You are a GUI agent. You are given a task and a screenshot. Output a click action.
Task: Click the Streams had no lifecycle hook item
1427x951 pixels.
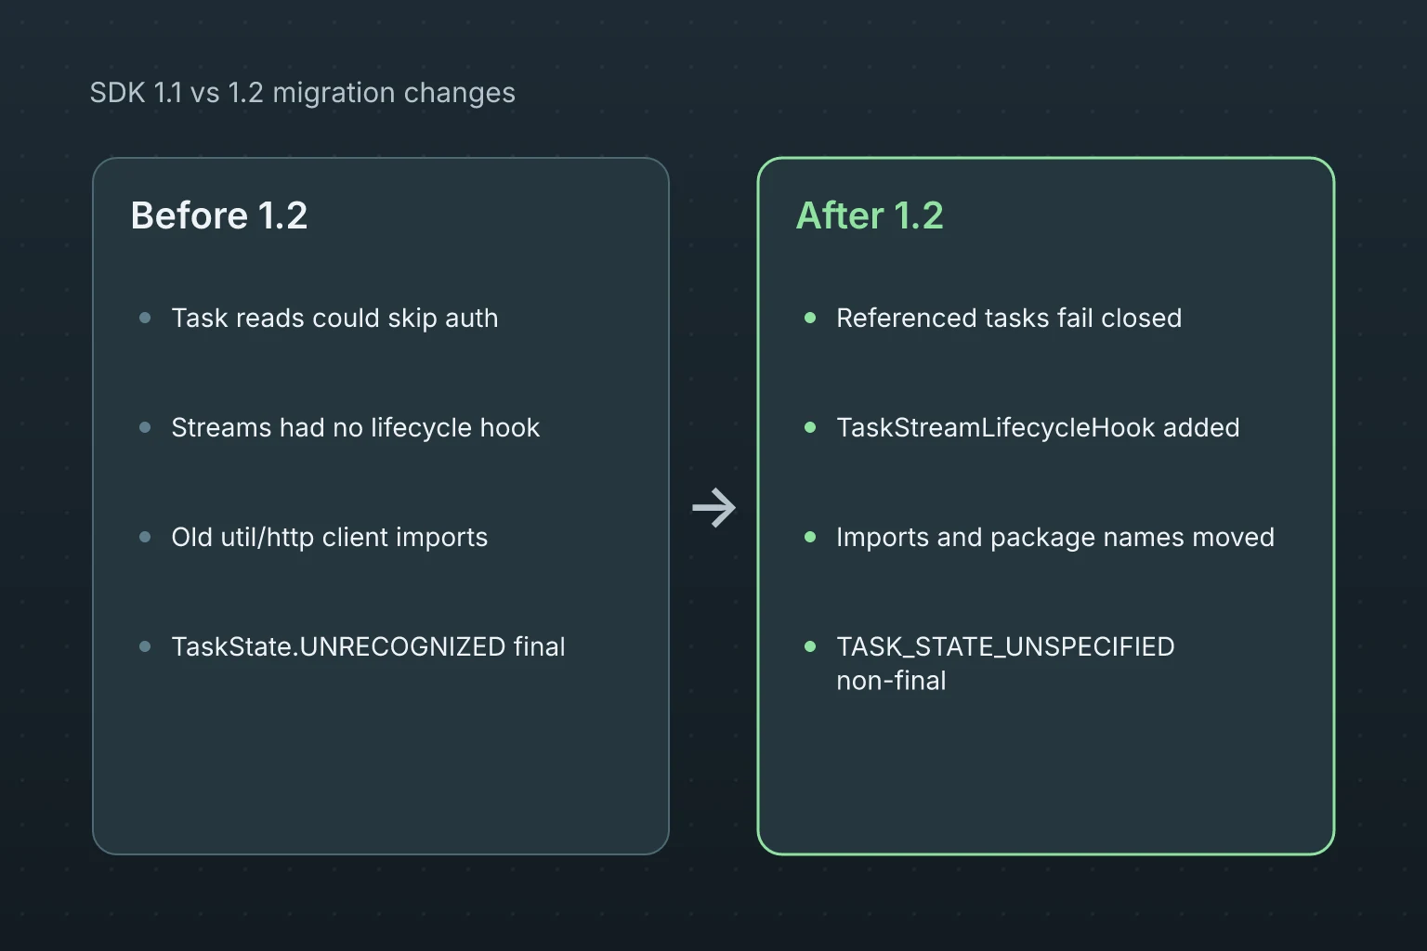(x=356, y=427)
